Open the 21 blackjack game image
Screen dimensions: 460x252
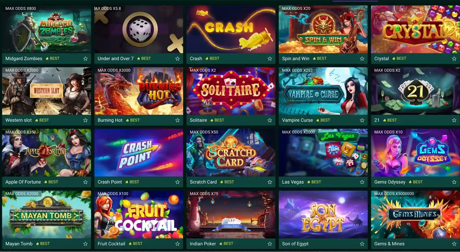pos(415,91)
